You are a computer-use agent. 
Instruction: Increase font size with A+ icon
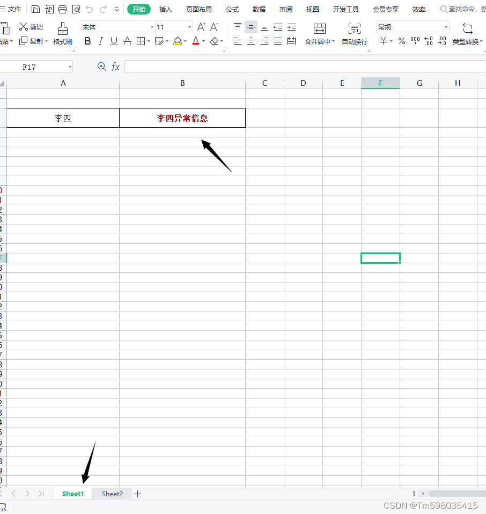pyautogui.click(x=201, y=27)
